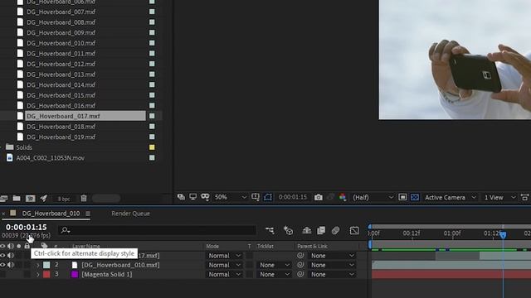Click timeline current timecode 0:00:01:15
This screenshot has height=298, width=531.
click(26, 227)
